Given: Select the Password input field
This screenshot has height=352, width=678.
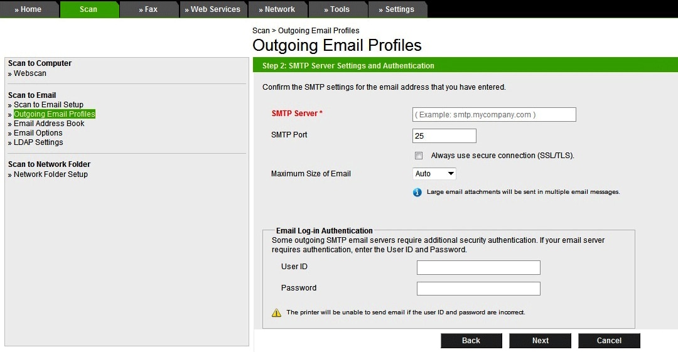Looking at the screenshot, I should tap(478, 289).
